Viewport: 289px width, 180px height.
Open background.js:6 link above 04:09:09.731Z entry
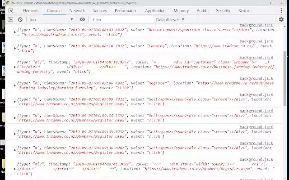pyautogui.click(x=256, y=94)
